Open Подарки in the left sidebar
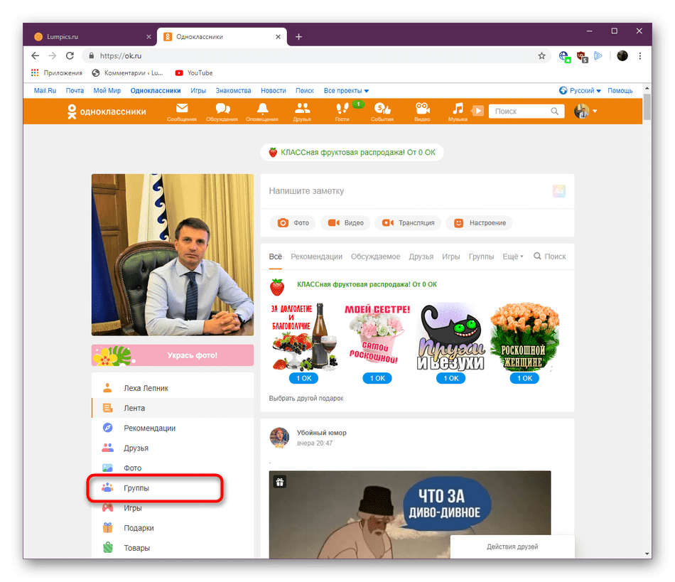The height and width of the screenshot is (582, 675). [x=172, y=528]
